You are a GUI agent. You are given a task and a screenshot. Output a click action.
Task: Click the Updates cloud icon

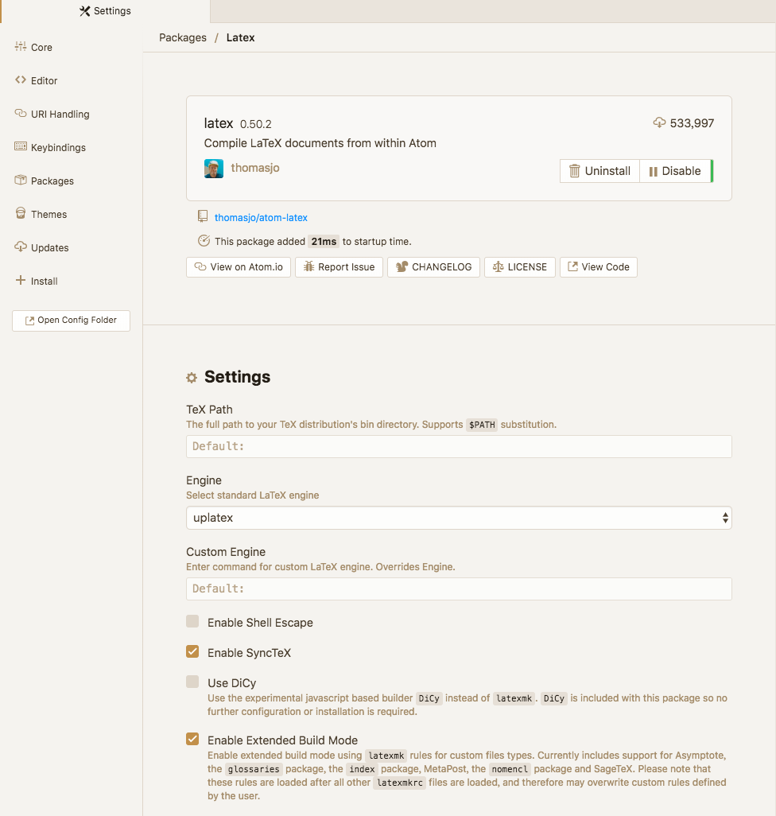point(21,247)
